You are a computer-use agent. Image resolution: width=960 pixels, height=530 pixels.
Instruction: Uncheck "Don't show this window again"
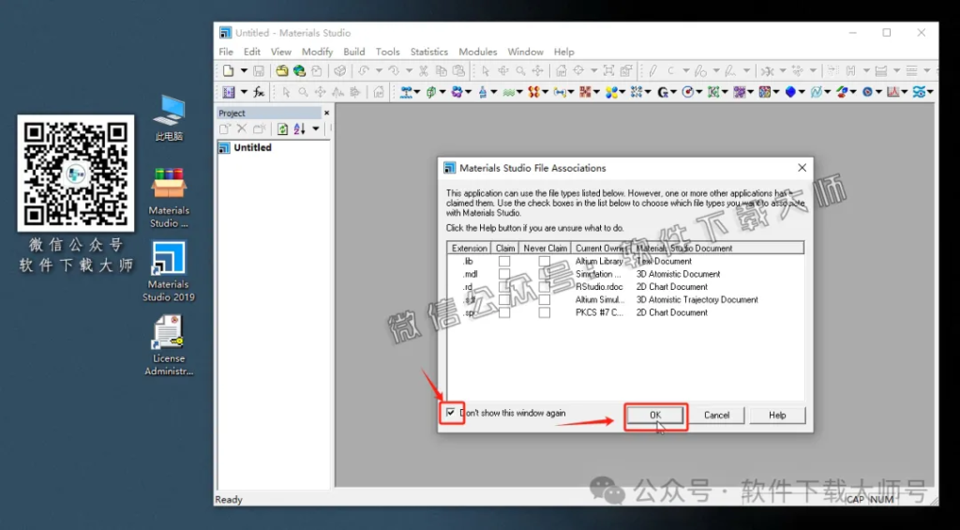(452, 413)
